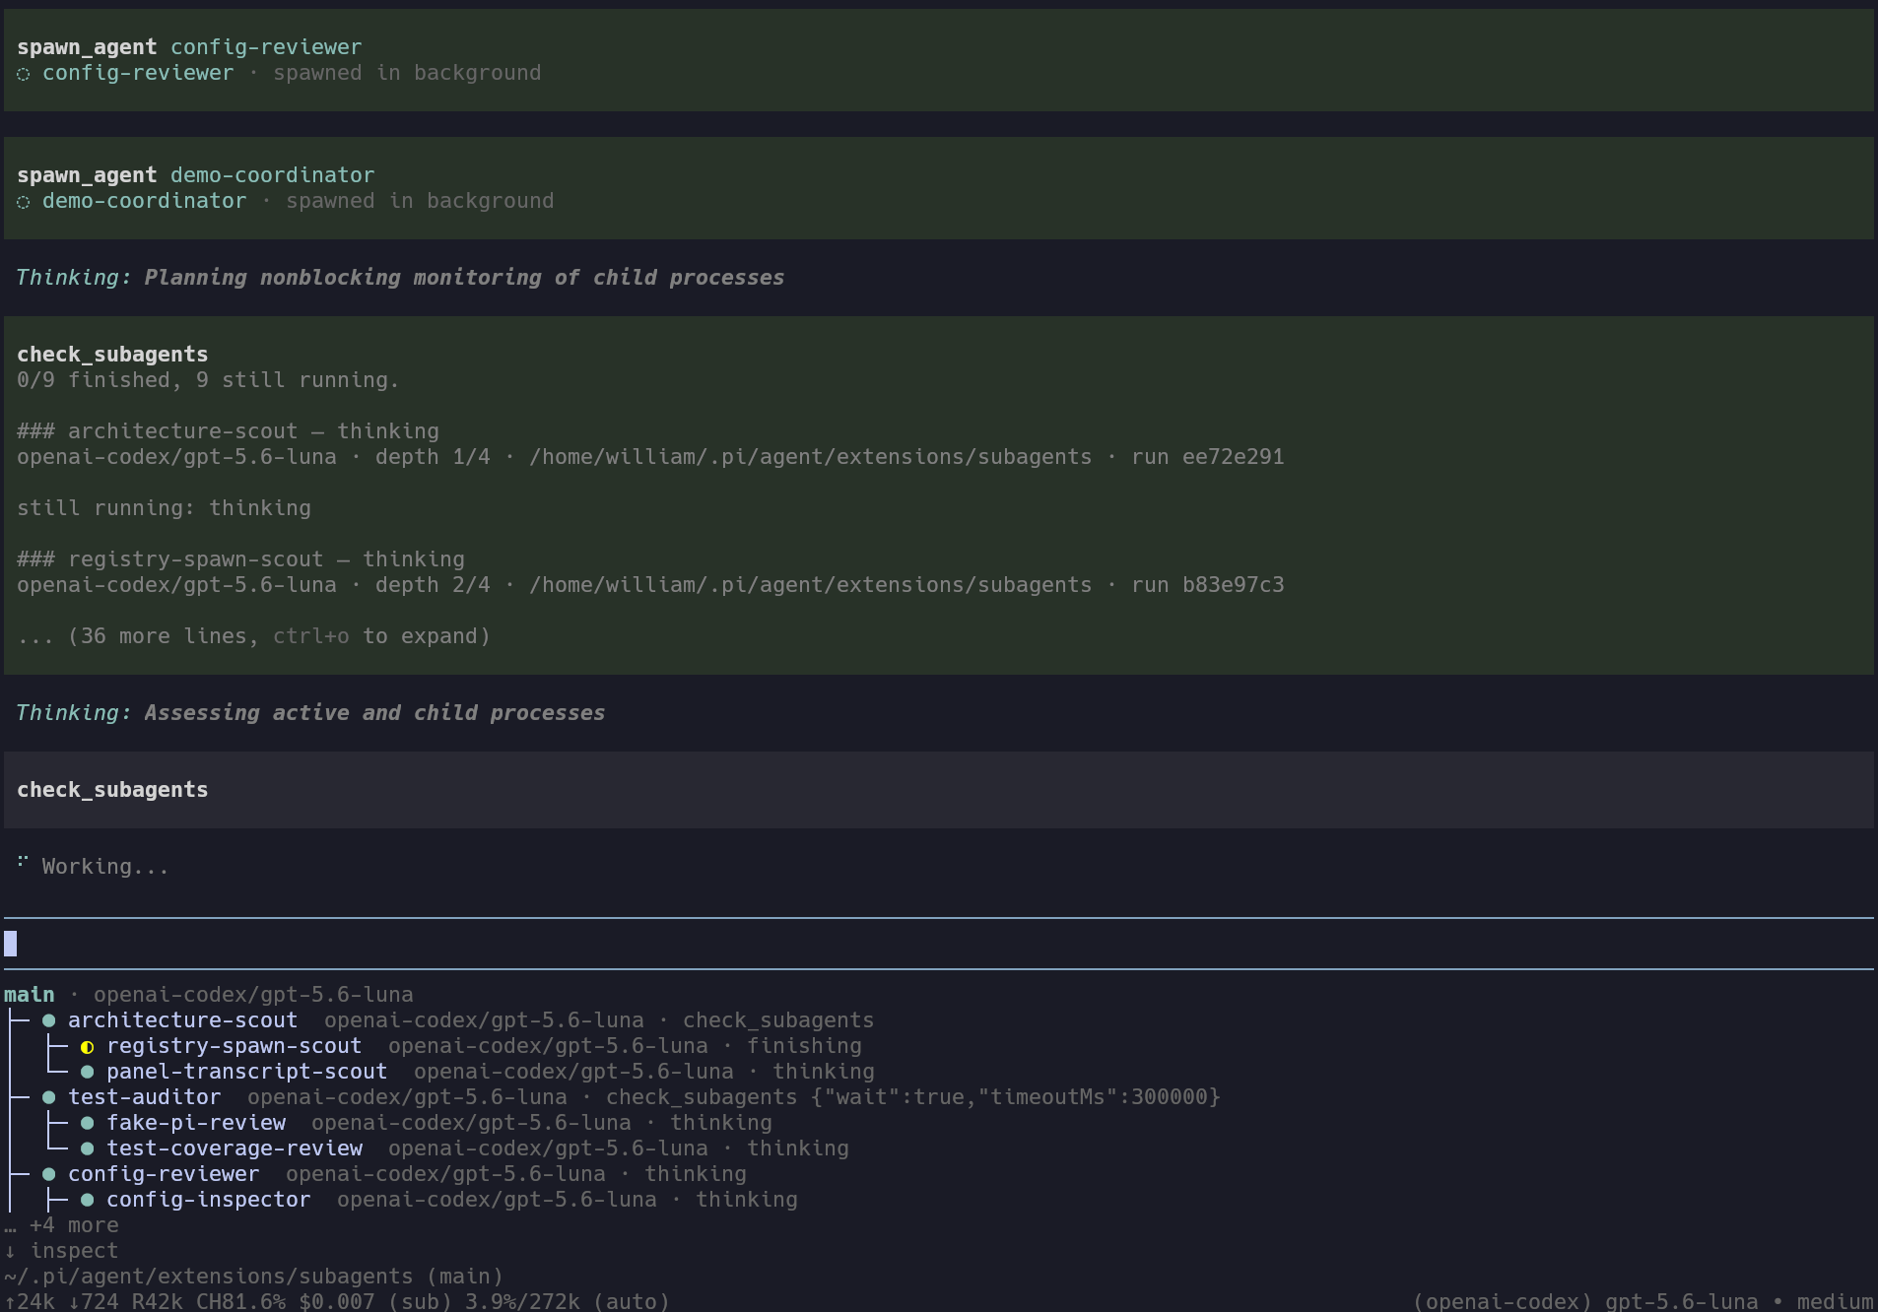1878x1312 pixels.
Task: Select registry-spawn-scout in the agent tree
Action: [234, 1046]
